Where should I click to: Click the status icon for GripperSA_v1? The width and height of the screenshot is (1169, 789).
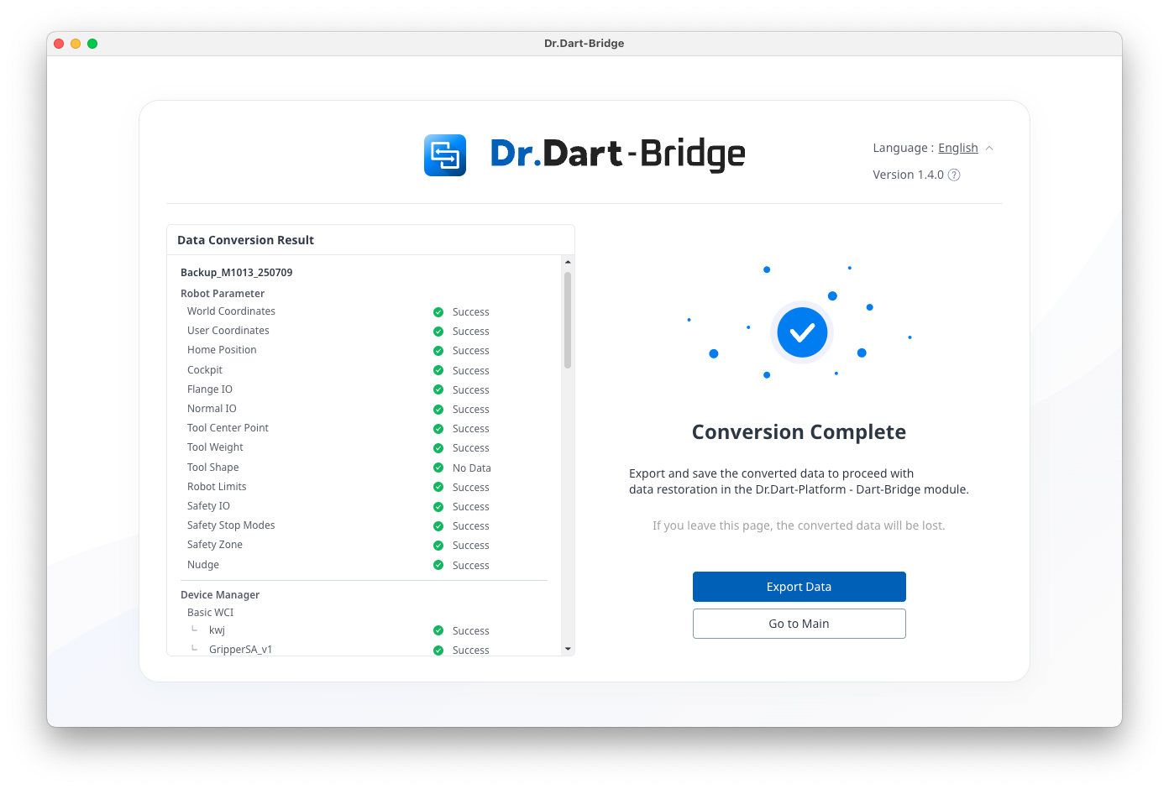click(x=438, y=650)
